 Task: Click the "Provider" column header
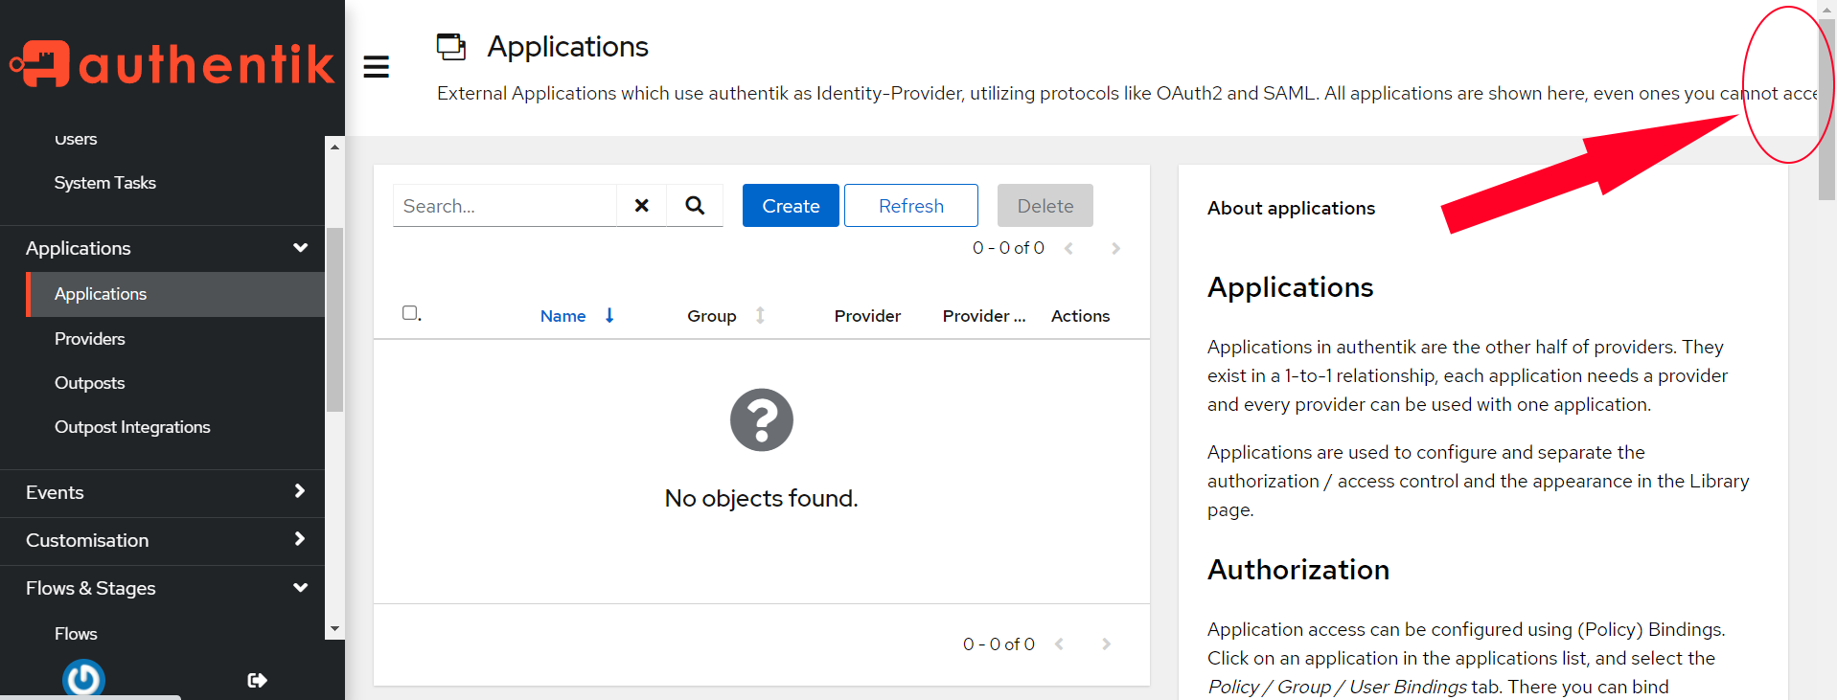(x=867, y=316)
